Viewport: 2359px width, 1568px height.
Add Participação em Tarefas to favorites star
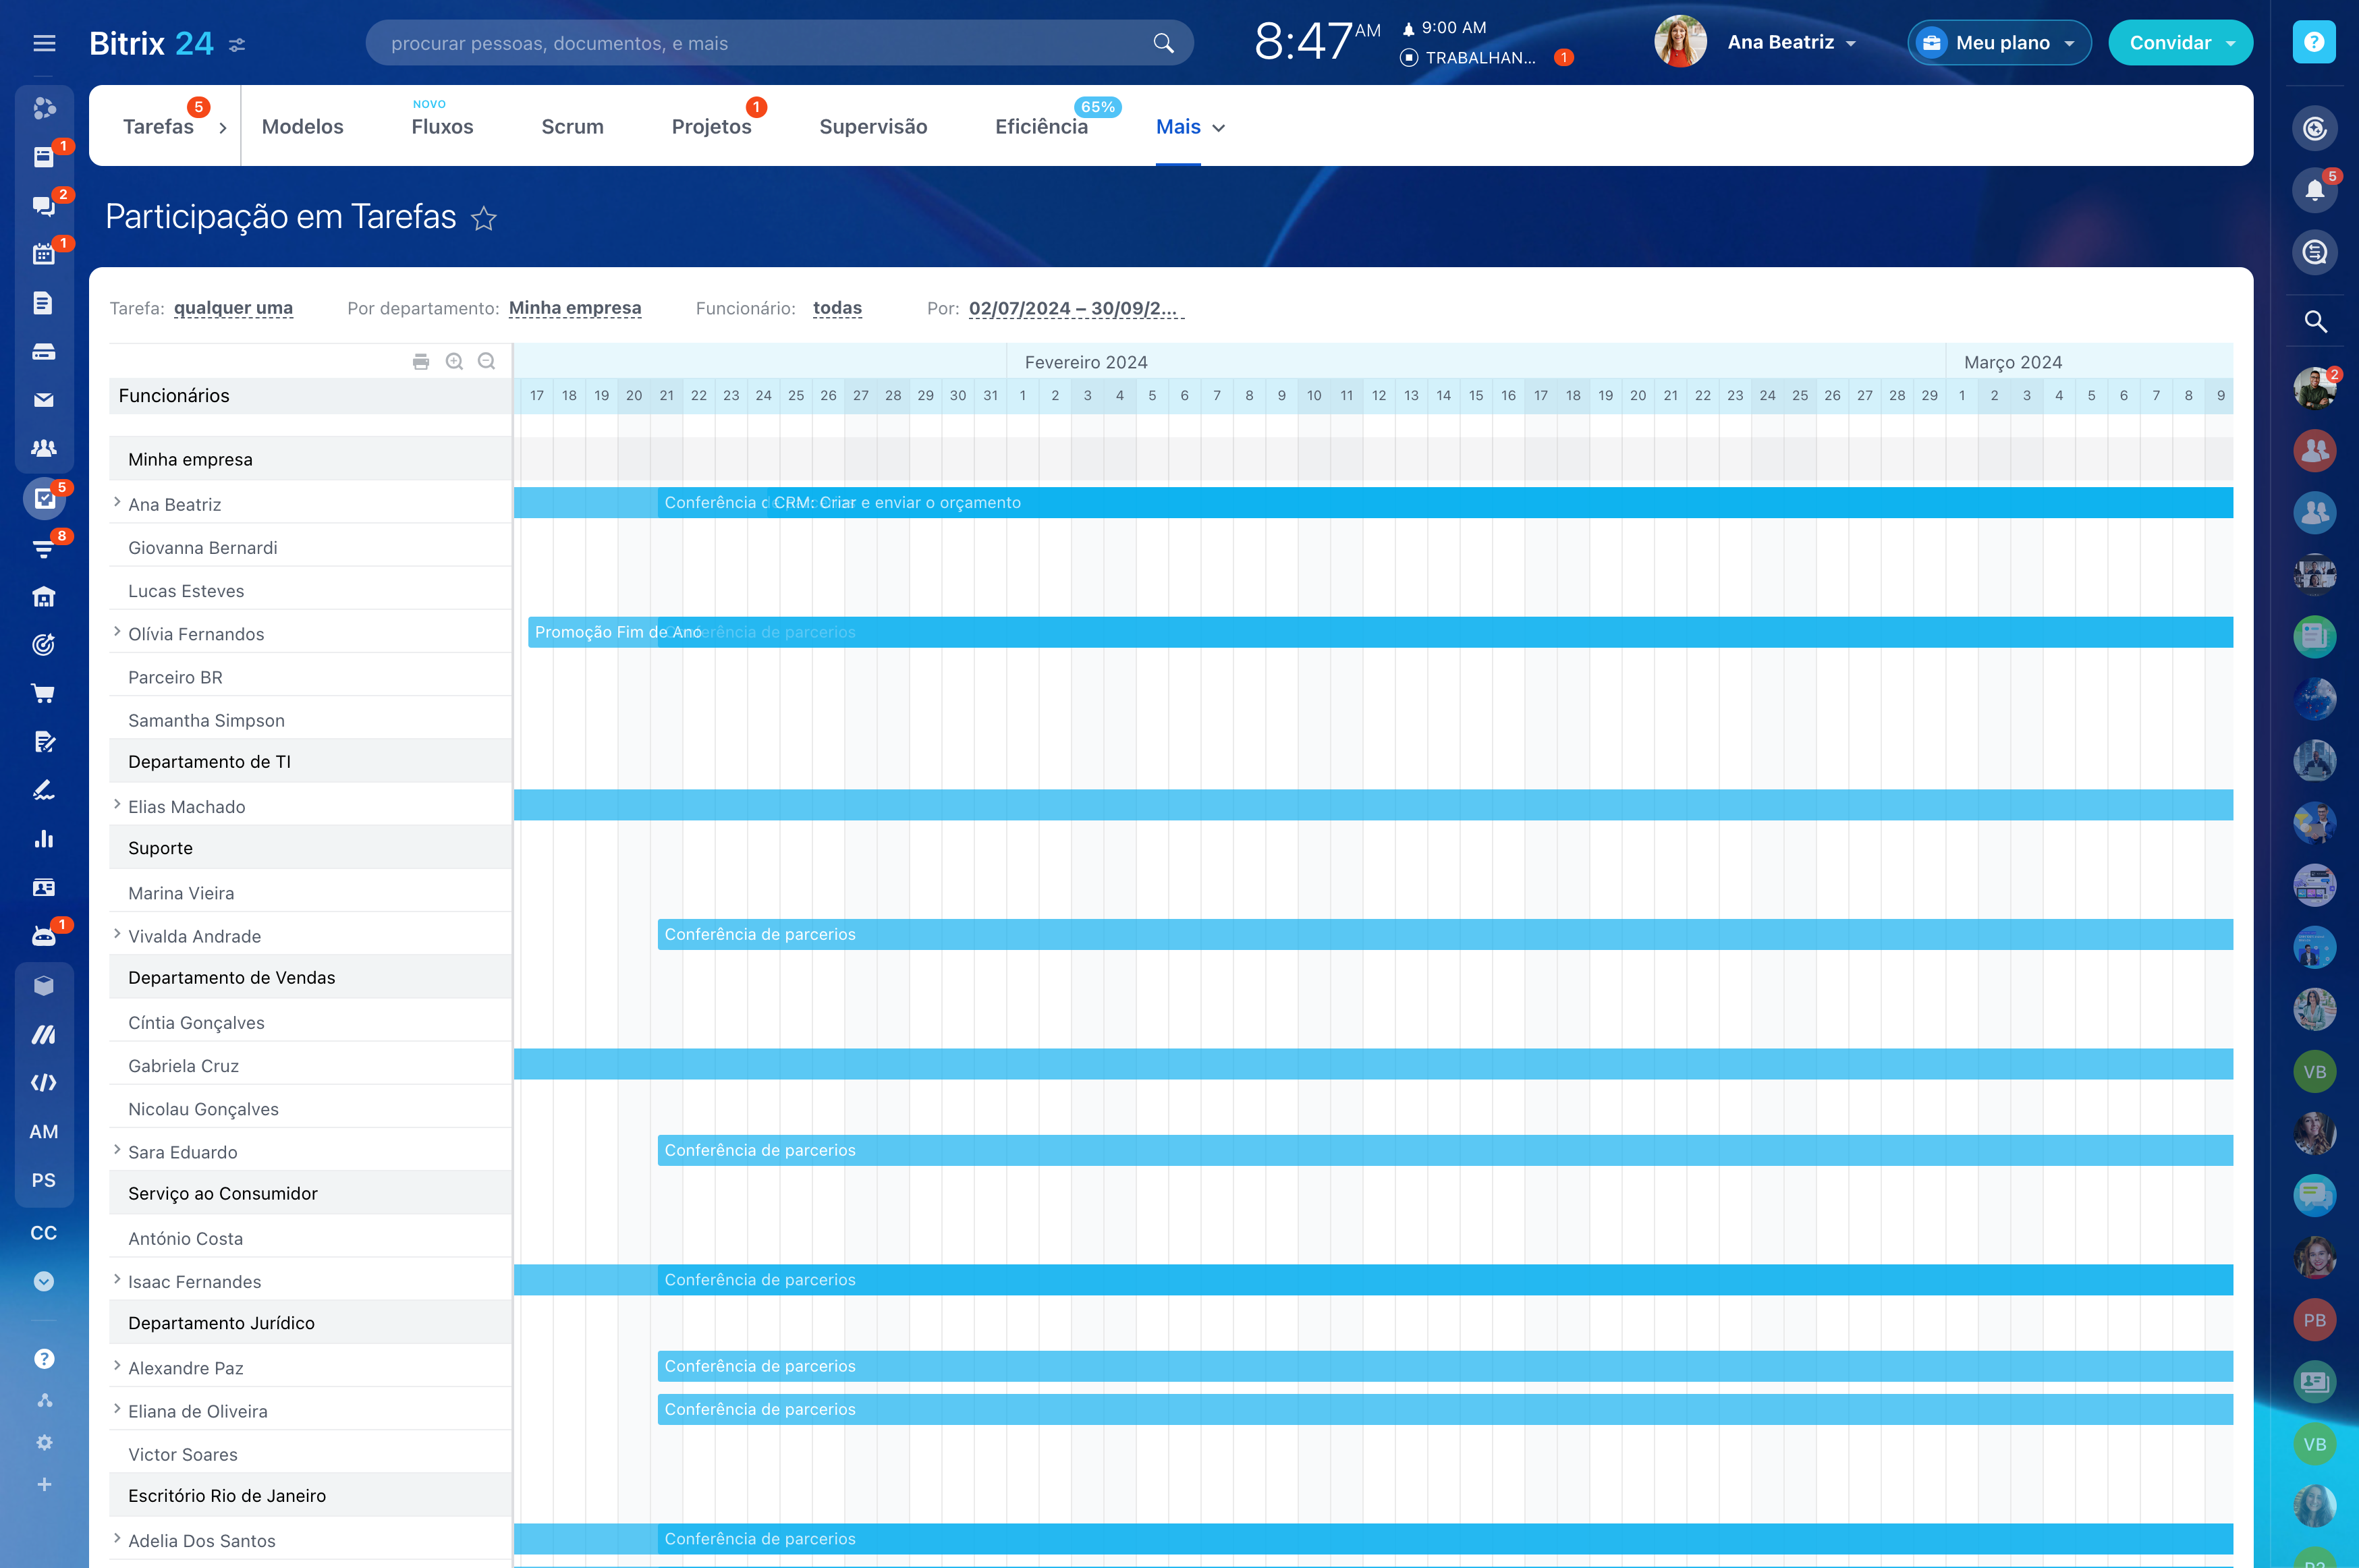(484, 218)
